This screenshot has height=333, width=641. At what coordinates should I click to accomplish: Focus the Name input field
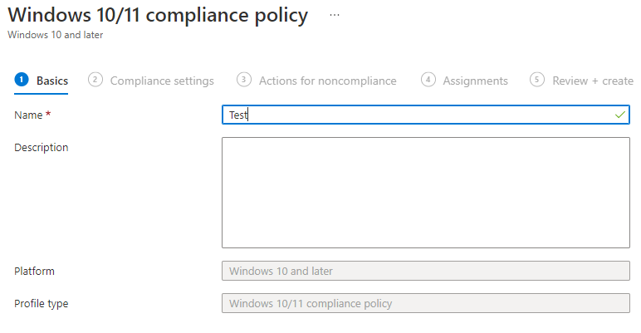(x=426, y=115)
